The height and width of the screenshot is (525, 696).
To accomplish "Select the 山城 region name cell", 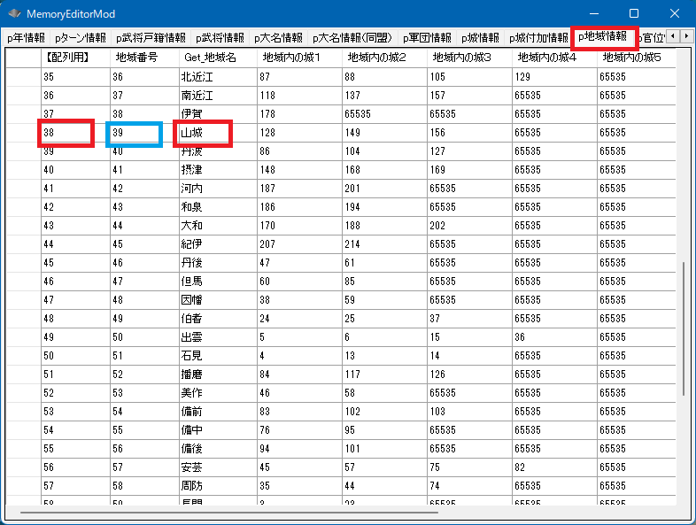I will 204,133.
